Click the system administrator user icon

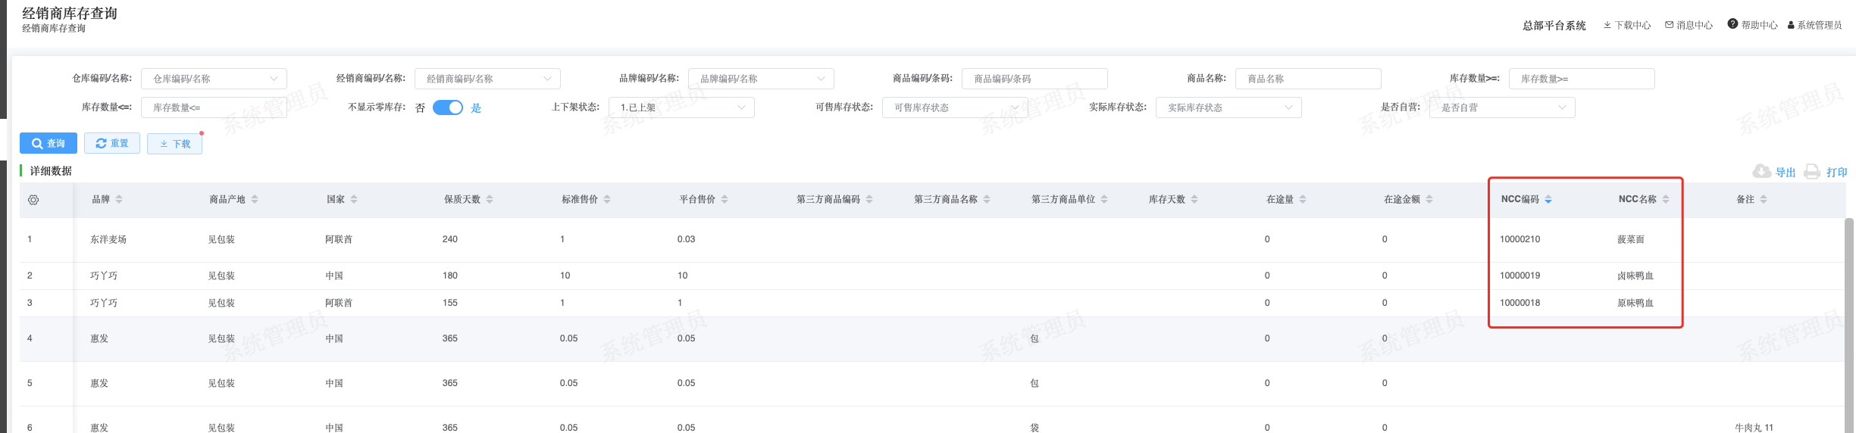pyautogui.click(x=1791, y=25)
